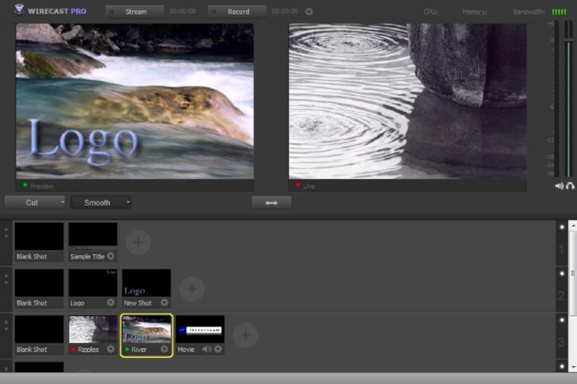Move layer 2 down with arrow
This screenshot has height=384, width=577.
[x=6, y=283]
